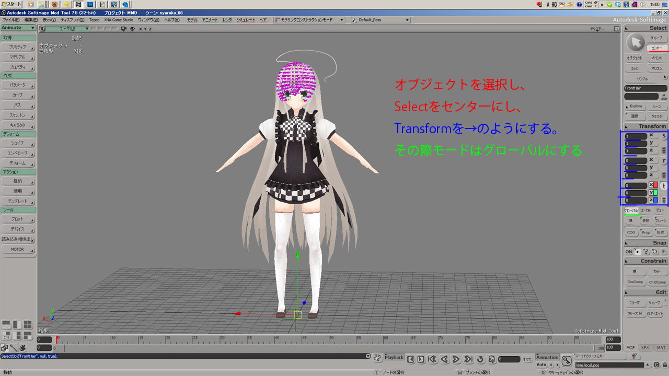
Task: Switch to the MAT tab
Action: (661, 348)
